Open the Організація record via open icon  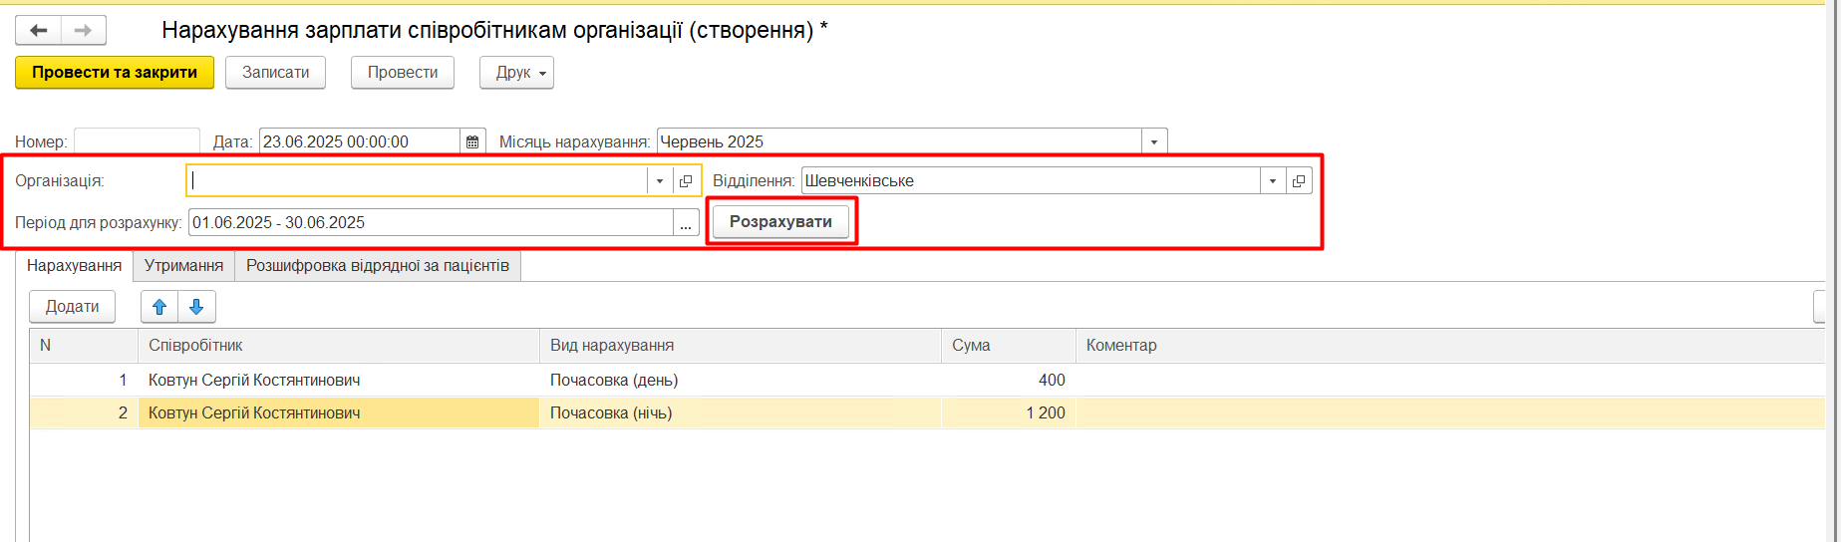(x=686, y=181)
